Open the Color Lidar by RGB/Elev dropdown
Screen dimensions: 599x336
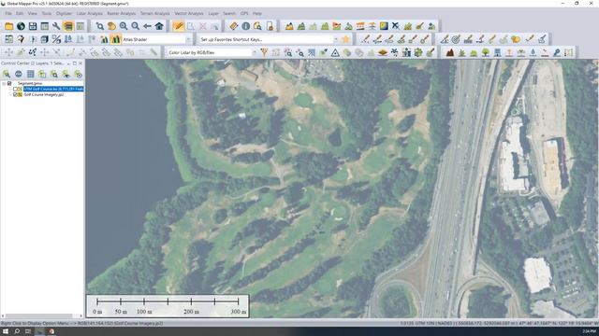coord(255,52)
